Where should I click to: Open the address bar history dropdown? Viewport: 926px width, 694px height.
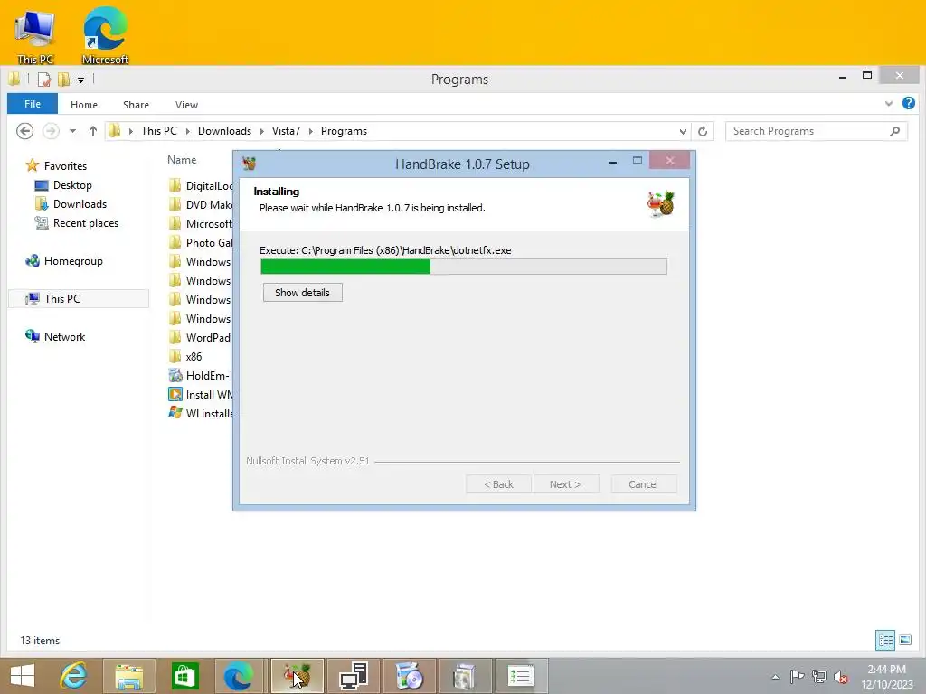point(683,131)
